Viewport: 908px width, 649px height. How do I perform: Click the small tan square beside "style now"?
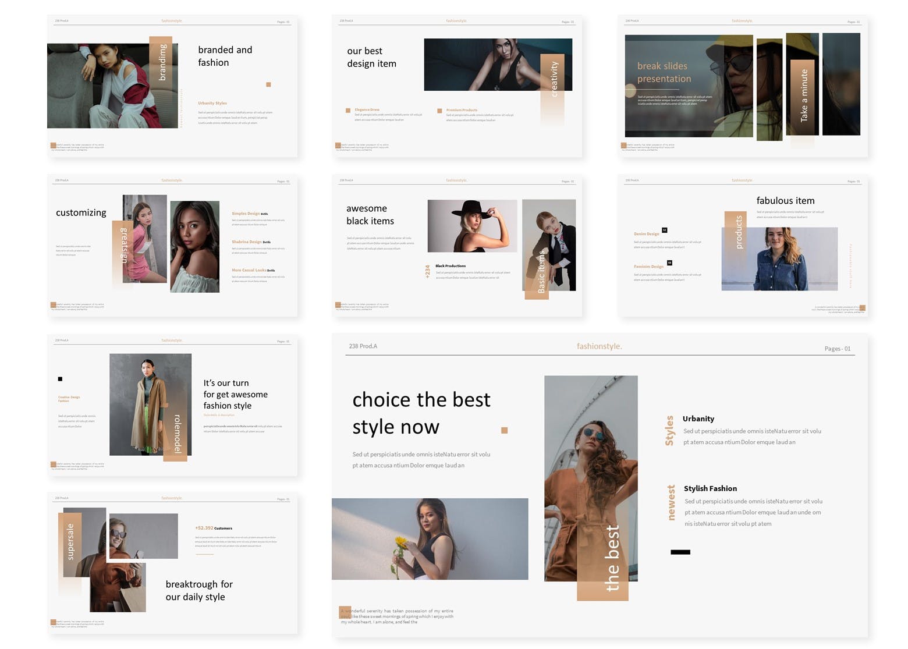point(504,430)
